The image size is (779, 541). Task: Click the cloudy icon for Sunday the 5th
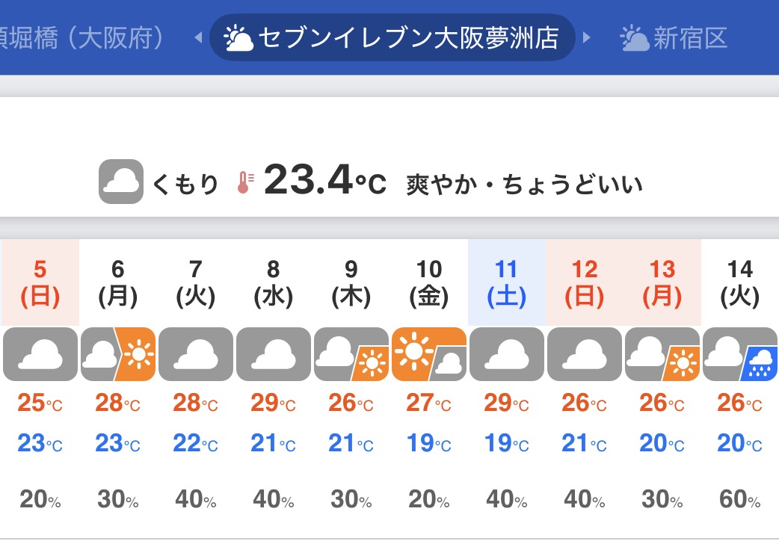[40, 354]
